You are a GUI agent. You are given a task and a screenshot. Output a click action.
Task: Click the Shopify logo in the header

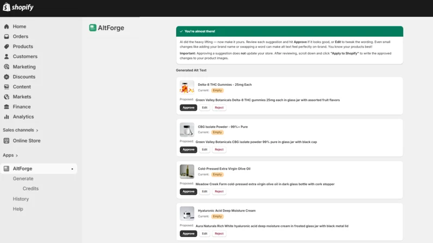[18, 7]
